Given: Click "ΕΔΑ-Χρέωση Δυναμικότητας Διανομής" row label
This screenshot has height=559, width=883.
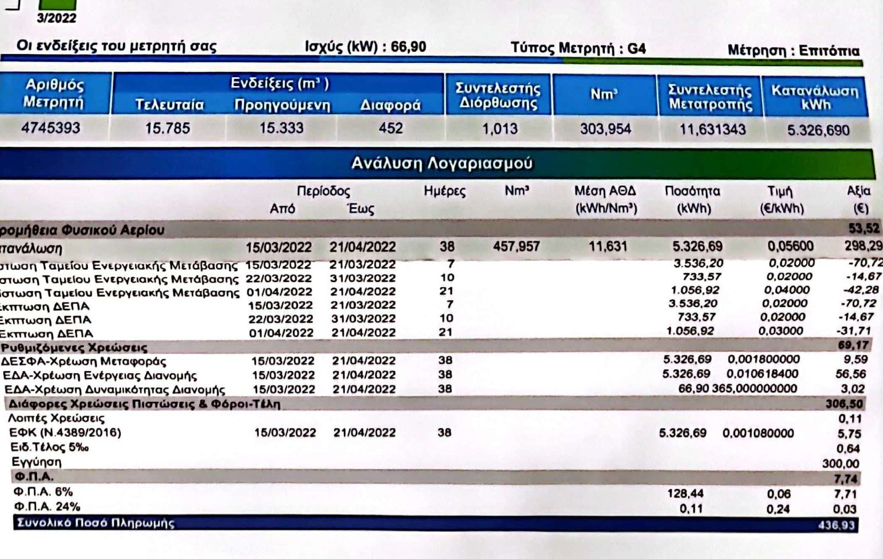Looking at the screenshot, I should coord(115,390).
